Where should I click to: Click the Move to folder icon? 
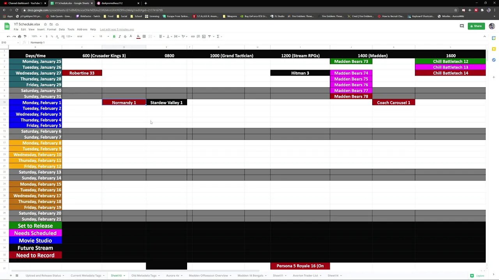51,24
